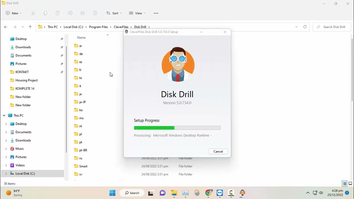Image resolution: width=354 pixels, height=199 pixels.
Task: Click Program Files breadcrumb segment
Action: [98, 27]
